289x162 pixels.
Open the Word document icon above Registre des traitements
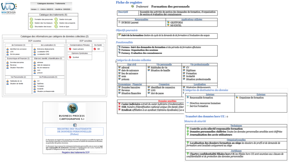[x=75, y=125]
